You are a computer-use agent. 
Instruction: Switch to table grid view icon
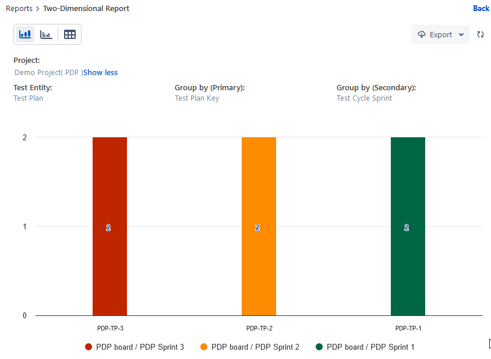[70, 34]
